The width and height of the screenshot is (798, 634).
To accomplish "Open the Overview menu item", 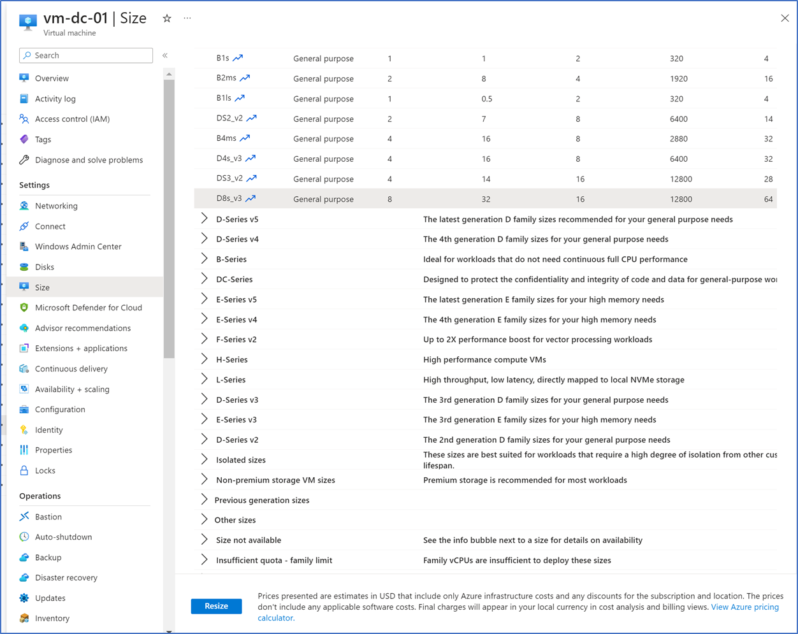I will click(x=85, y=78).
